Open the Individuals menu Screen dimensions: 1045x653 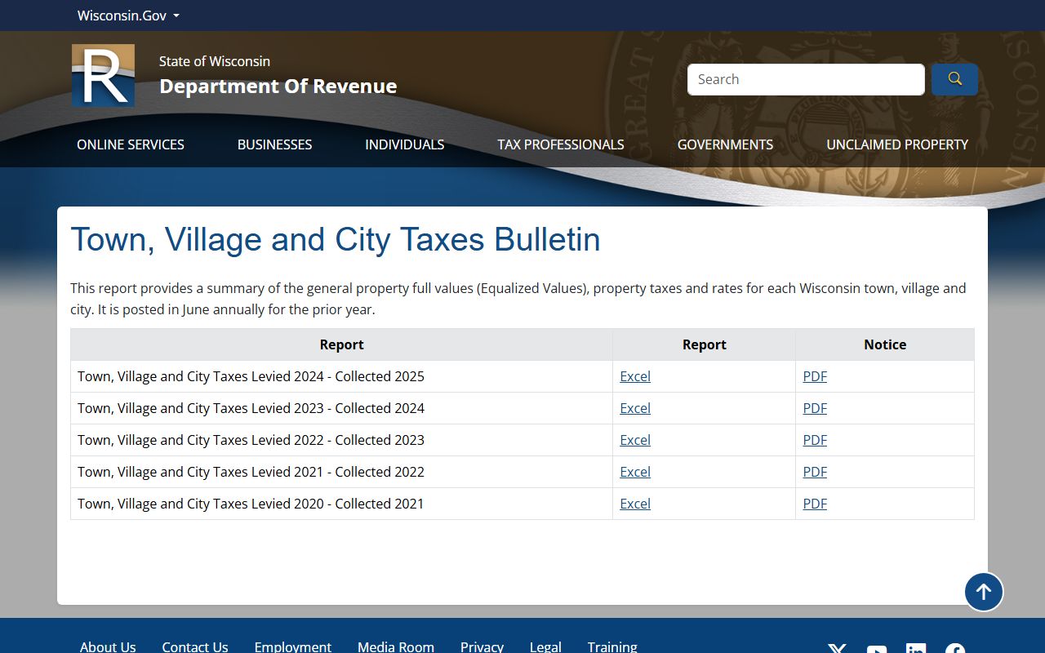click(x=405, y=144)
